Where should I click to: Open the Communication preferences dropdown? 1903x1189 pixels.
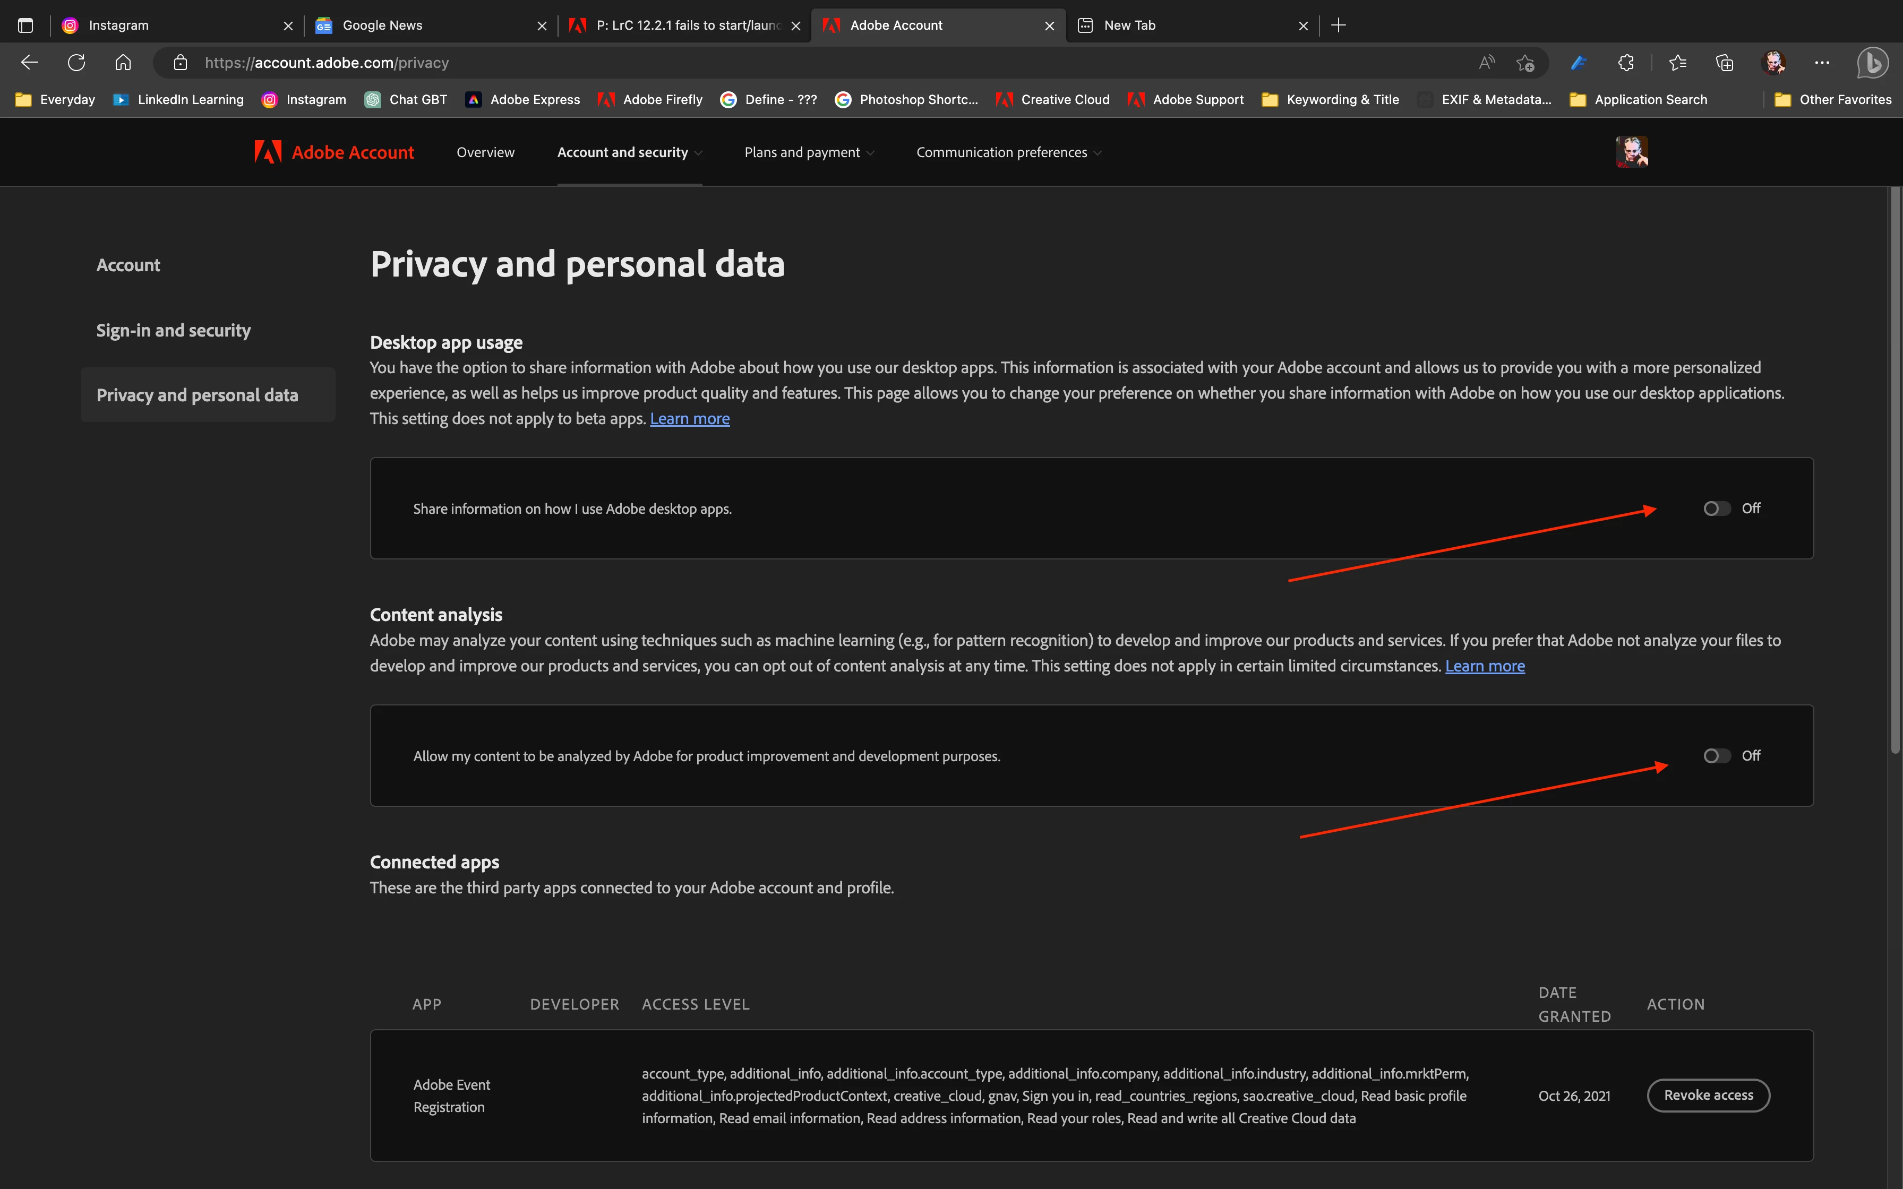pos(1008,152)
